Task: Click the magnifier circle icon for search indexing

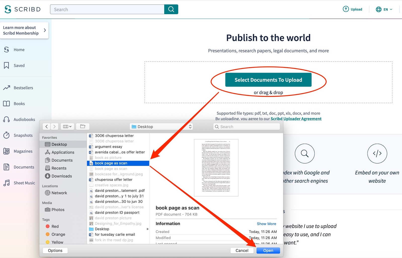Action: 305,153
